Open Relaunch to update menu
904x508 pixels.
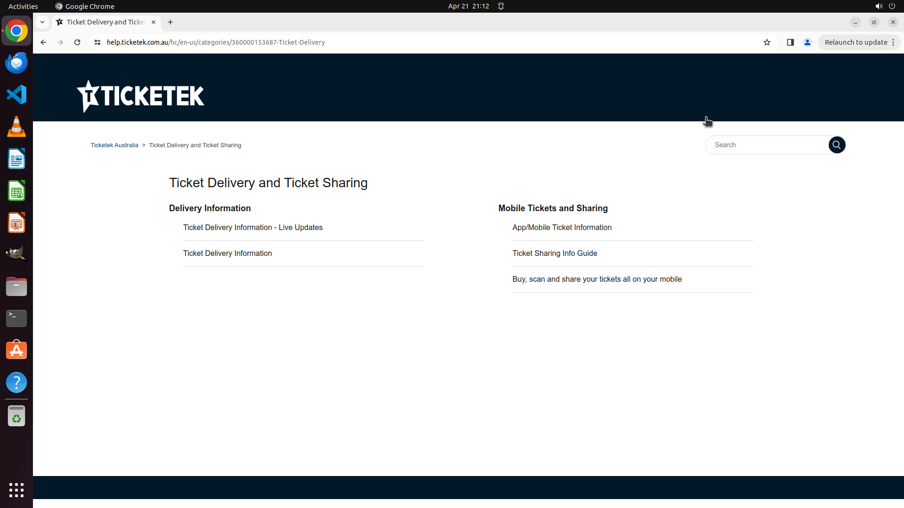(859, 42)
